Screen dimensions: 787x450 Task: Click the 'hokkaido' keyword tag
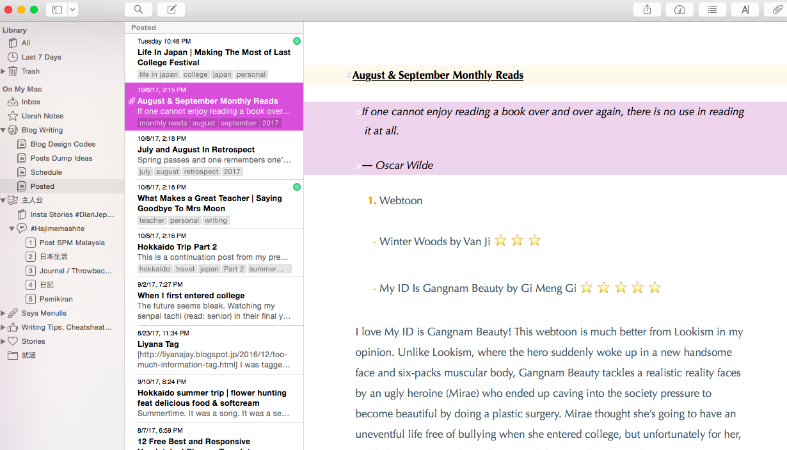tap(155, 269)
